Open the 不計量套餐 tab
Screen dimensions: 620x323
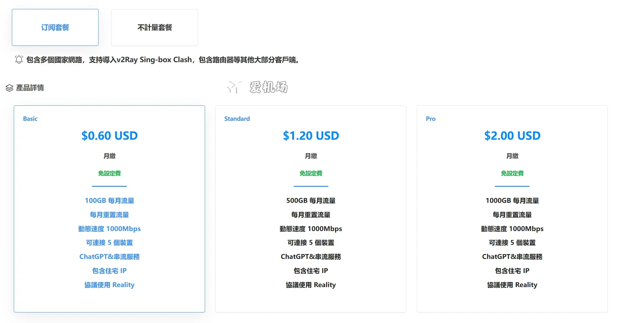tap(155, 28)
